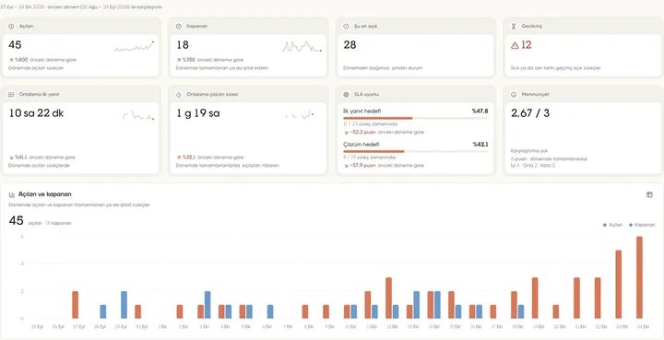Click 'Dönemden bağımsız, şimdiki durum' text

click(x=383, y=68)
